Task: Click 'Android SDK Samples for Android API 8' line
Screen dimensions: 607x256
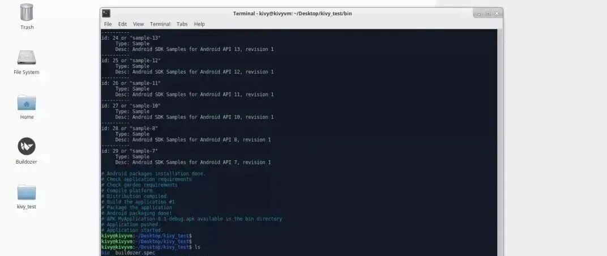Action: [193, 139]
